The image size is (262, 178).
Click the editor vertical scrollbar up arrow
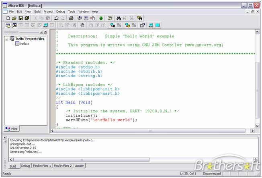tap(257, 32)
